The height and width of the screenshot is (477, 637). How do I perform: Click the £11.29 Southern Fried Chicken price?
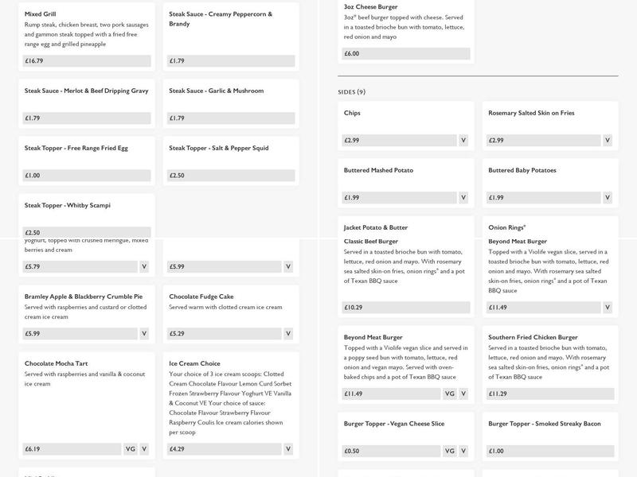coord(550,394)
